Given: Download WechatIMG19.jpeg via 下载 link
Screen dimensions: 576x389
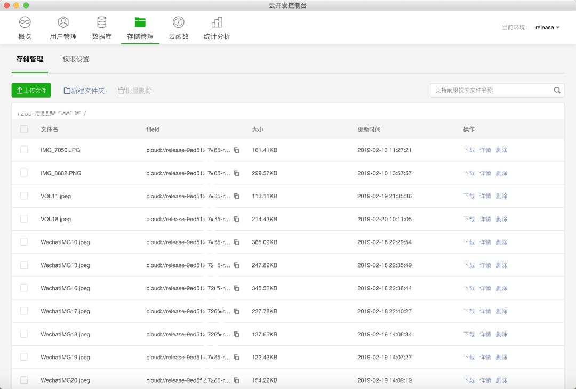Looking at the screenshot, I should (469, 357).
